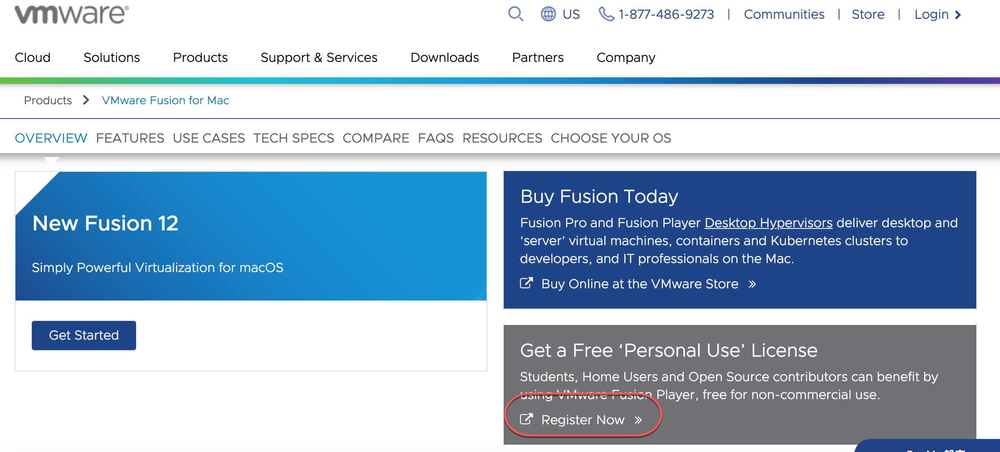Open the Products navigation menu
This screenshot has height=452, width=1000.
(200, 57)
